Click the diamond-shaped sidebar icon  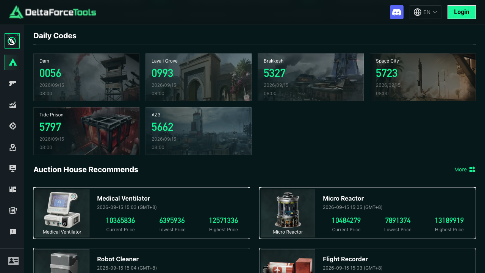[x=13, y=126]
